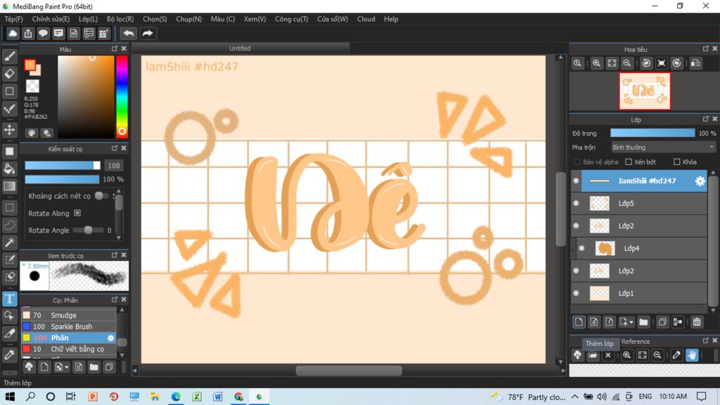Image resolution: width=720 pixels, height=405 pixels.
Task: Zoom out on the Navigator panel
Action: click(626, 63)
